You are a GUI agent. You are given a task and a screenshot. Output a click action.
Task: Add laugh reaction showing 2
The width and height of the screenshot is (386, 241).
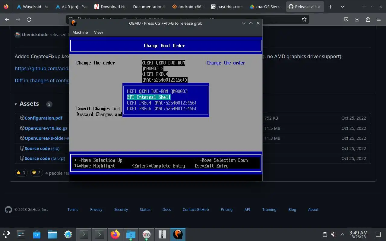tap(36, 173)
